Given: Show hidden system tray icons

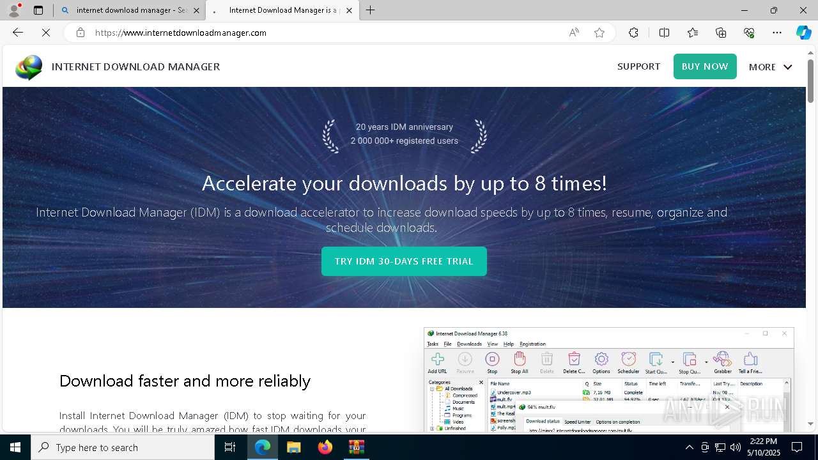Looking at the screenshot, I should [689, 447].
